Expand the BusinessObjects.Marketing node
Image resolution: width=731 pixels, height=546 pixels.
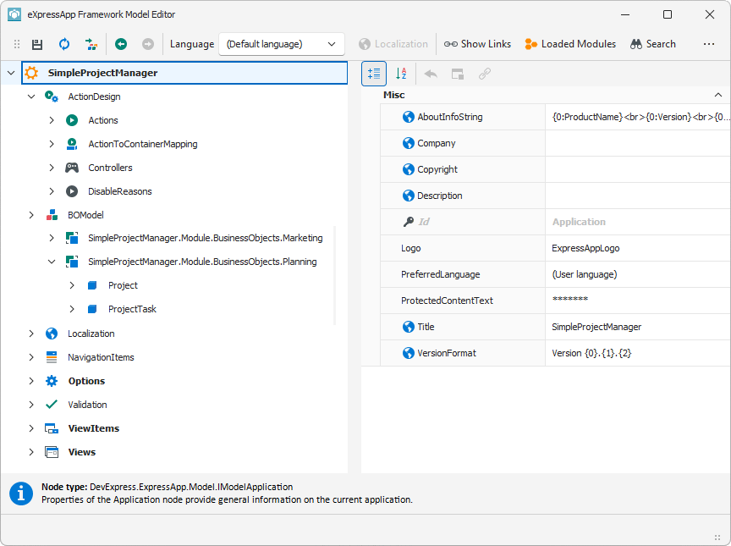pos(52,238)
